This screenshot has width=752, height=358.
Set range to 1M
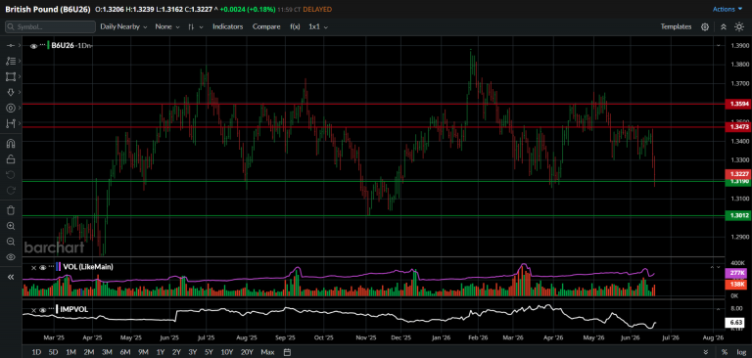(70, 352)
